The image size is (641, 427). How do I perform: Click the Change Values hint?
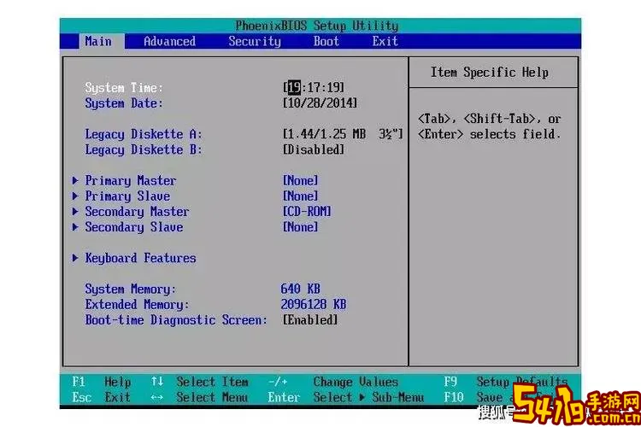[356, 382]
